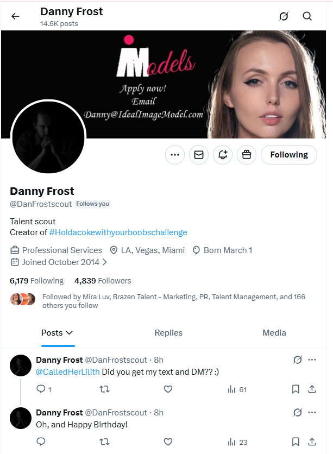Image resolution: width=333 pixels, height=454 pixels.
Task: Open the Holdacokewithyourboobschallenge hashtag
Action: 117,232
